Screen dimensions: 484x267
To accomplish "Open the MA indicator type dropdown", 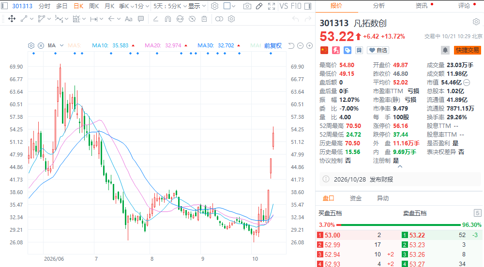I will (56, 45).
